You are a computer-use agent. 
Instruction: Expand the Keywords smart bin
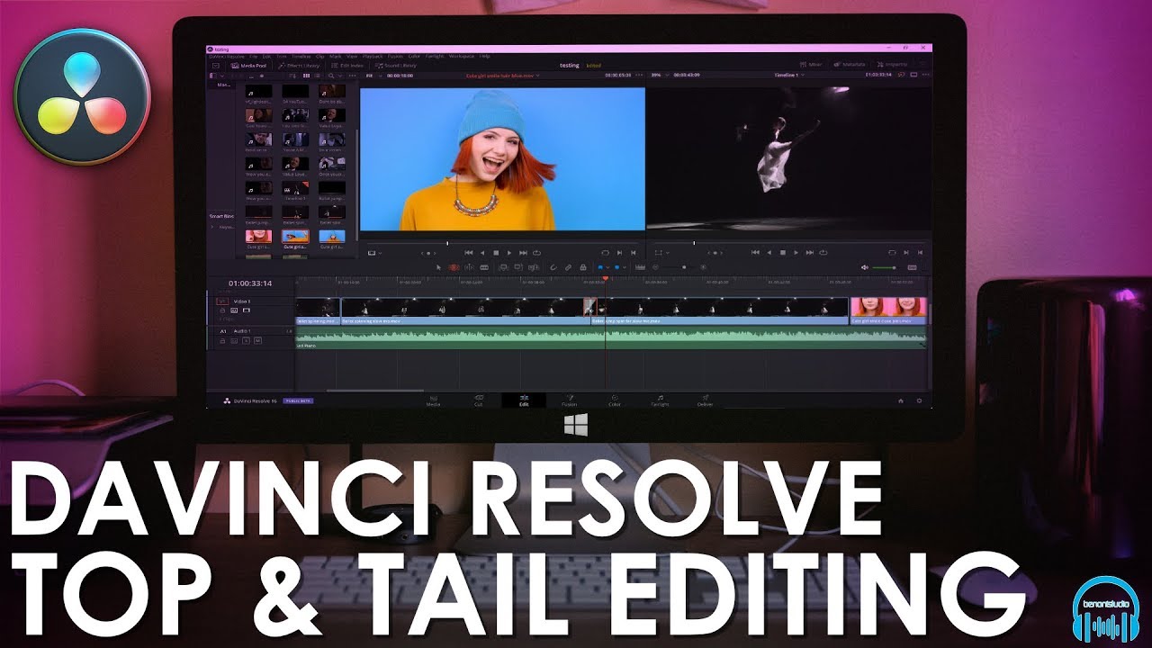(212, 227)
